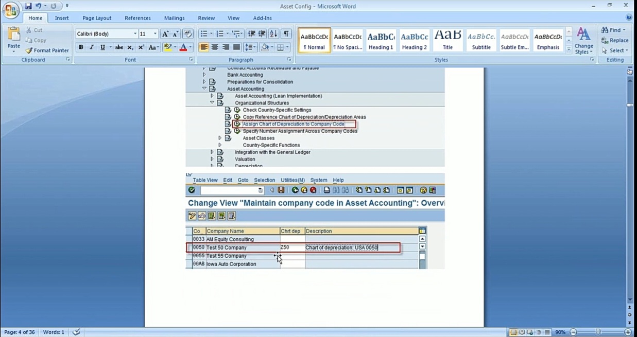Open the Clipboard pane launcher
637x337 pixels.
(68, 60)
